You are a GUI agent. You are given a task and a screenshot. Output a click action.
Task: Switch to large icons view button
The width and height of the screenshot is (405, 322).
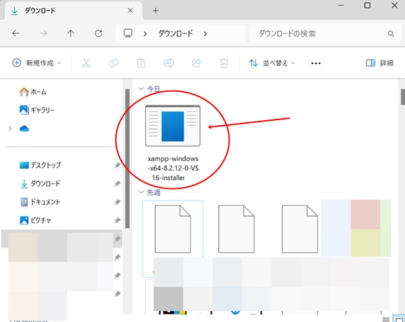398,319
